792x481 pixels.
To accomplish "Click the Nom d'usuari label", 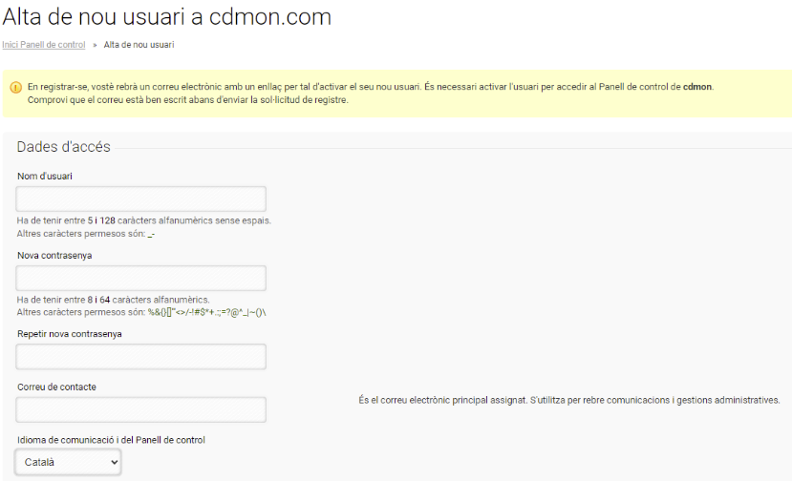I will (x=45, y=177).
